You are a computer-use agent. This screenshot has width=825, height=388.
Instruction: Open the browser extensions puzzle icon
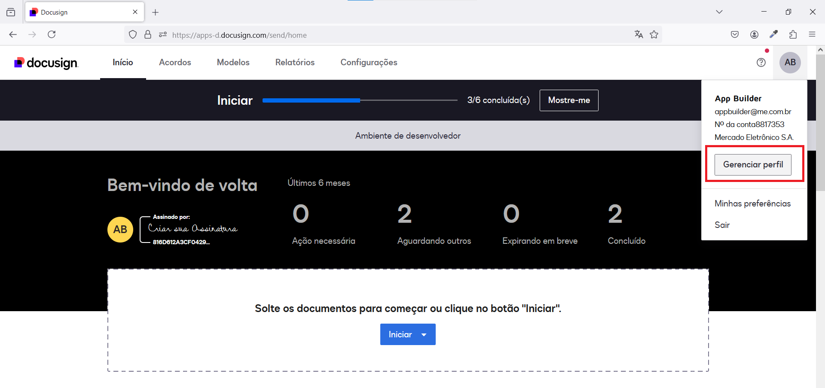coord(793,35)
